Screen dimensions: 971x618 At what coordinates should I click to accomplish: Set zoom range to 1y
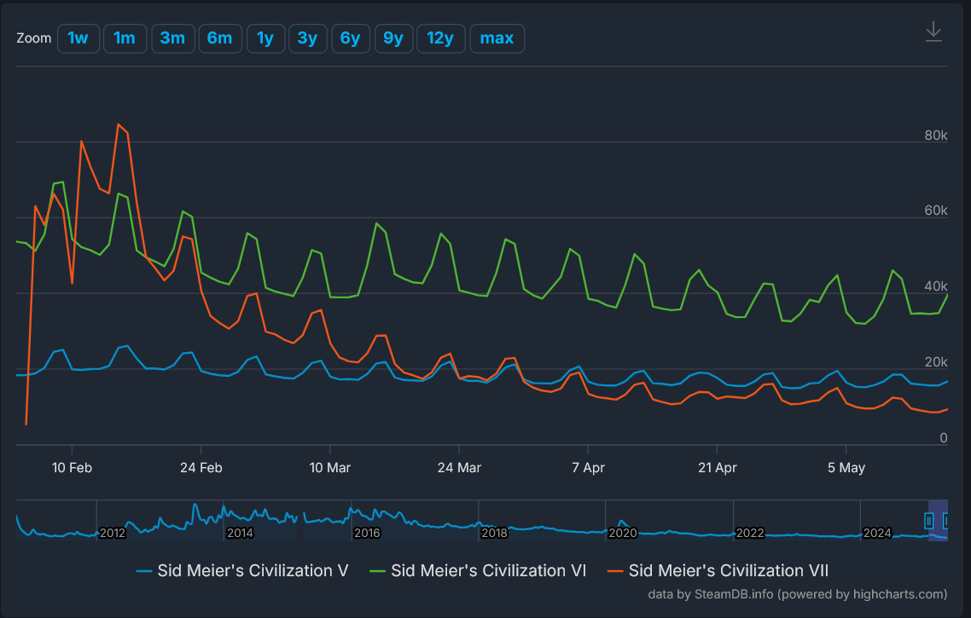click(265, 38)
